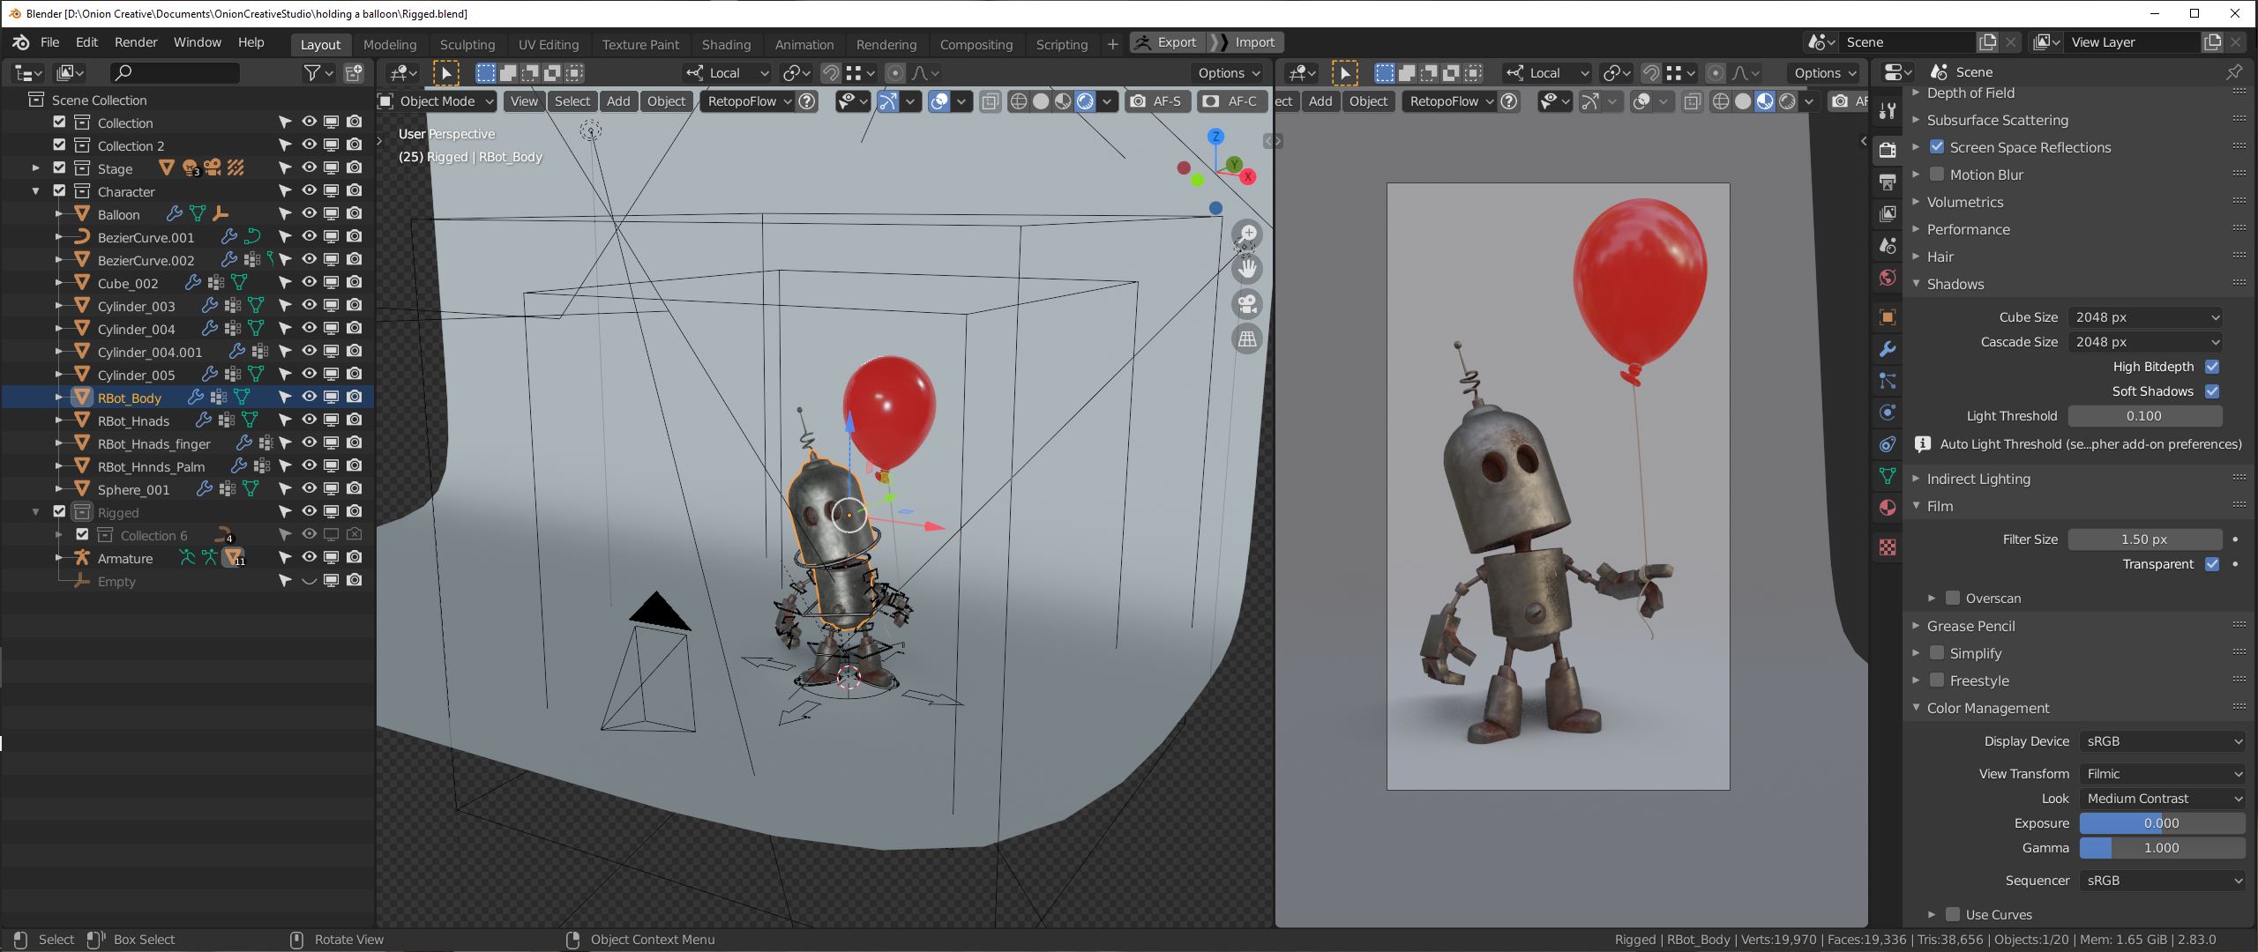The width and height of the screenshot is (2258, 952).
Task: Disable Screen Space Reflections checkbox
Action: pos(1937,147)
